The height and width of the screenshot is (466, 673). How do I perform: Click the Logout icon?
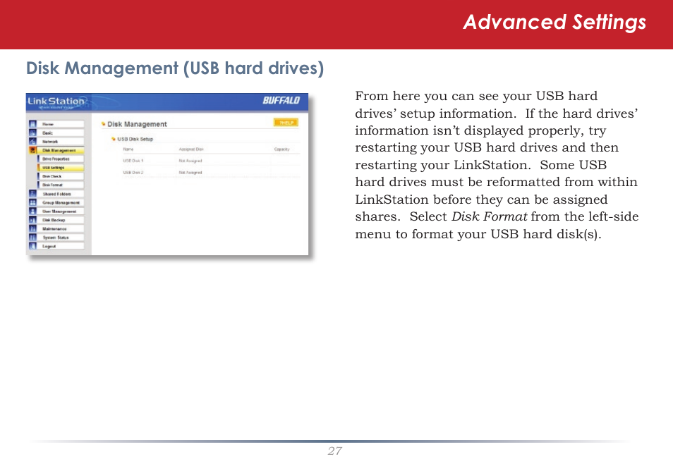point(32,246)
